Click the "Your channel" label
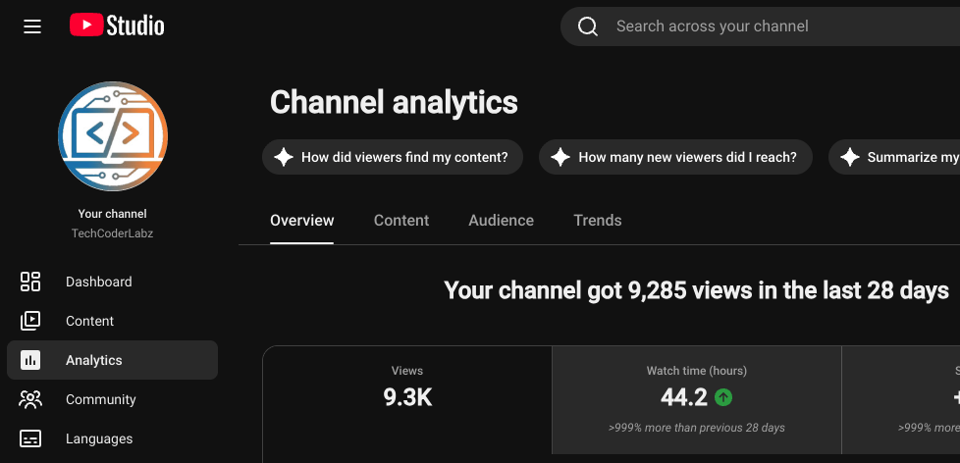This screenshot has width=960, height=463. tap(112, 214)
